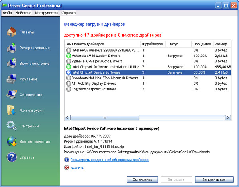Click the Удалить link
Image resolution: width=239 pixels, height=187 pixels.
[x=77, y=168]
